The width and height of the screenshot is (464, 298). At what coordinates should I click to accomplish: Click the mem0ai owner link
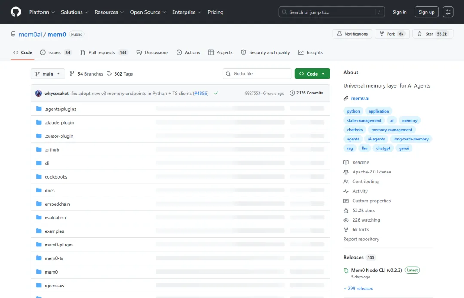tap(30, 34)
